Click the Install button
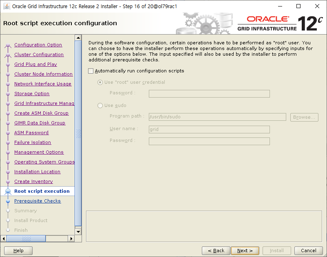The width and height of the screenshot is (327, 257). [277, 250]
